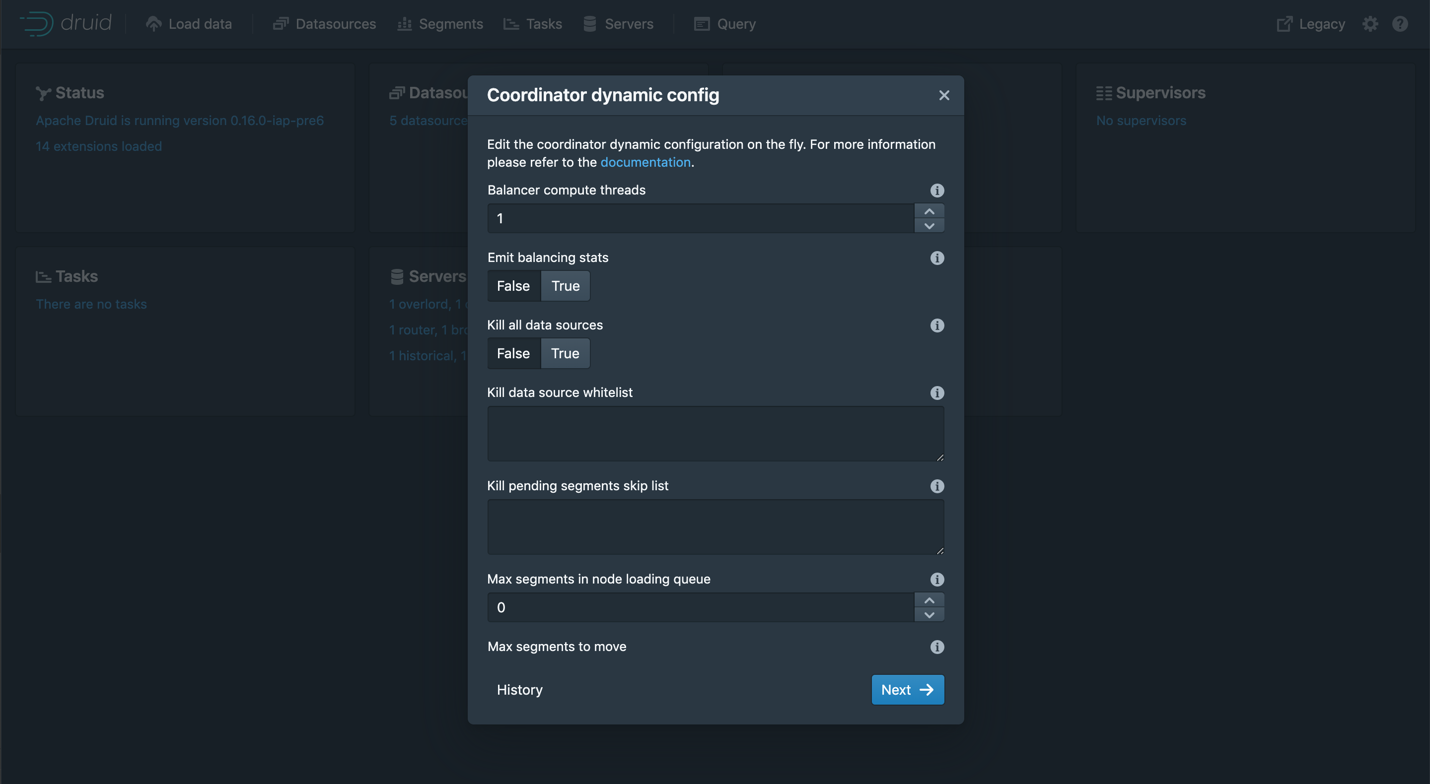Open '14 extensions loaded' link
The width and height of the screenshot is (1430, 784).
click(99, 146)
